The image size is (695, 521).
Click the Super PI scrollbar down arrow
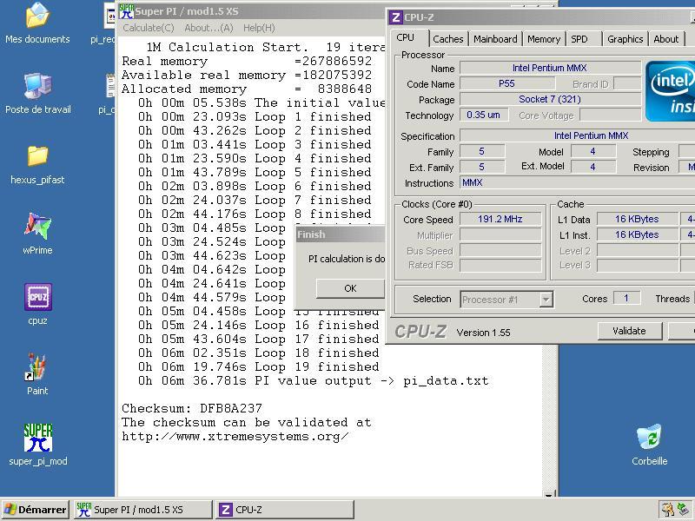click(x=549, y=494)
